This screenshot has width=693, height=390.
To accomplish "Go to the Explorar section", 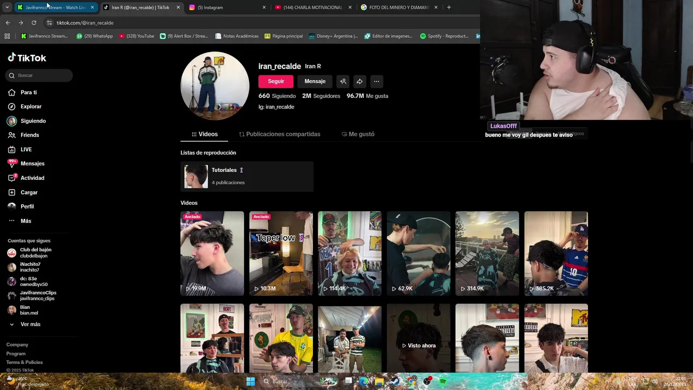I will click(x=24, y=107).
